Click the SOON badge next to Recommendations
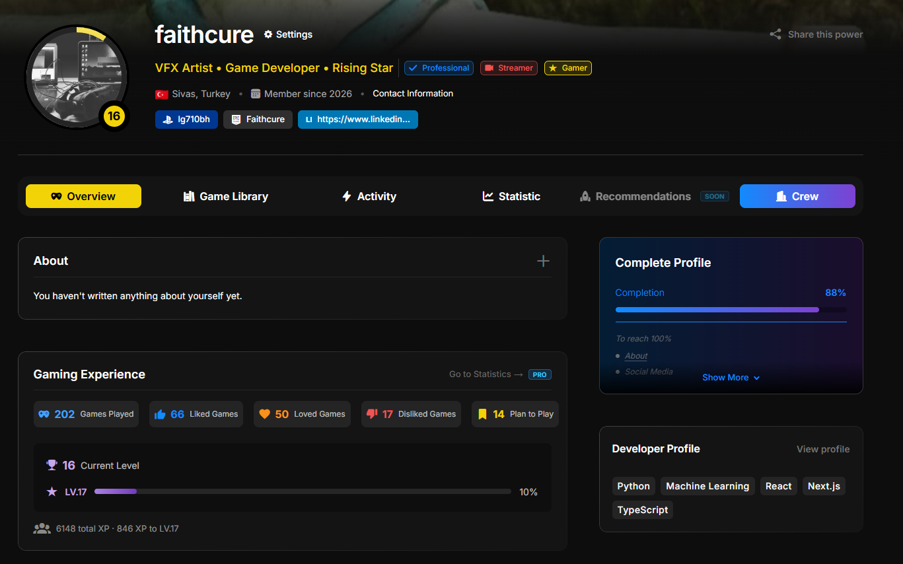 click(x=715, y=196)
